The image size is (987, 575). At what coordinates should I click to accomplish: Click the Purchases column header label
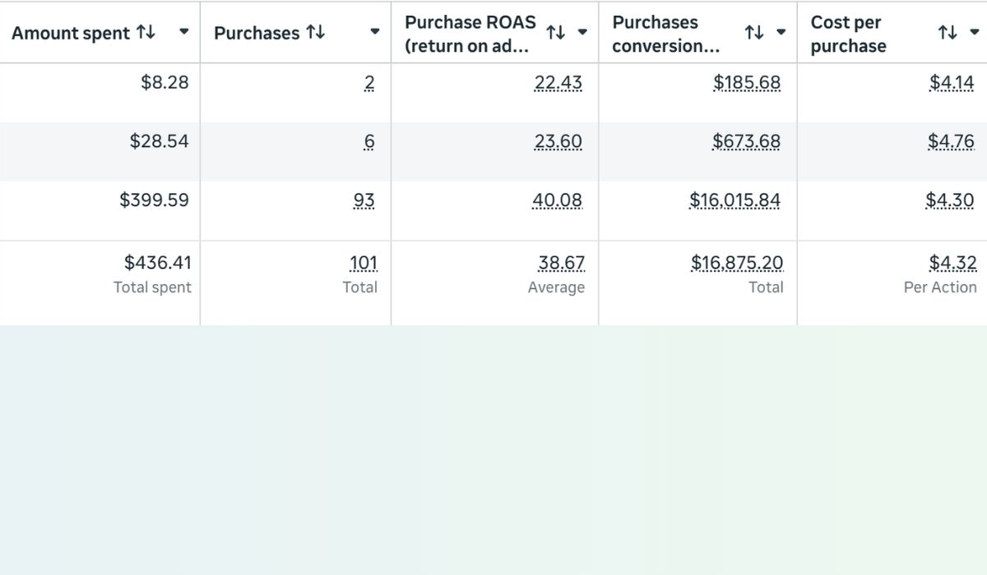point(257,33)
